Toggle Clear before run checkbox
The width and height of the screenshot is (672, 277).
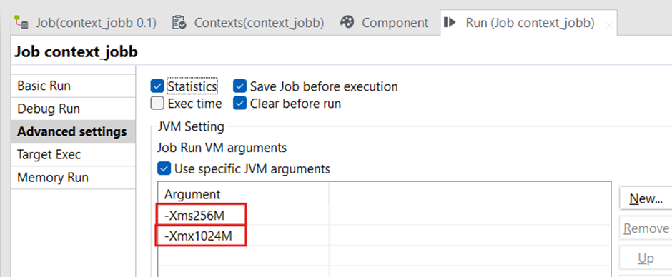[x=240, y=104]
